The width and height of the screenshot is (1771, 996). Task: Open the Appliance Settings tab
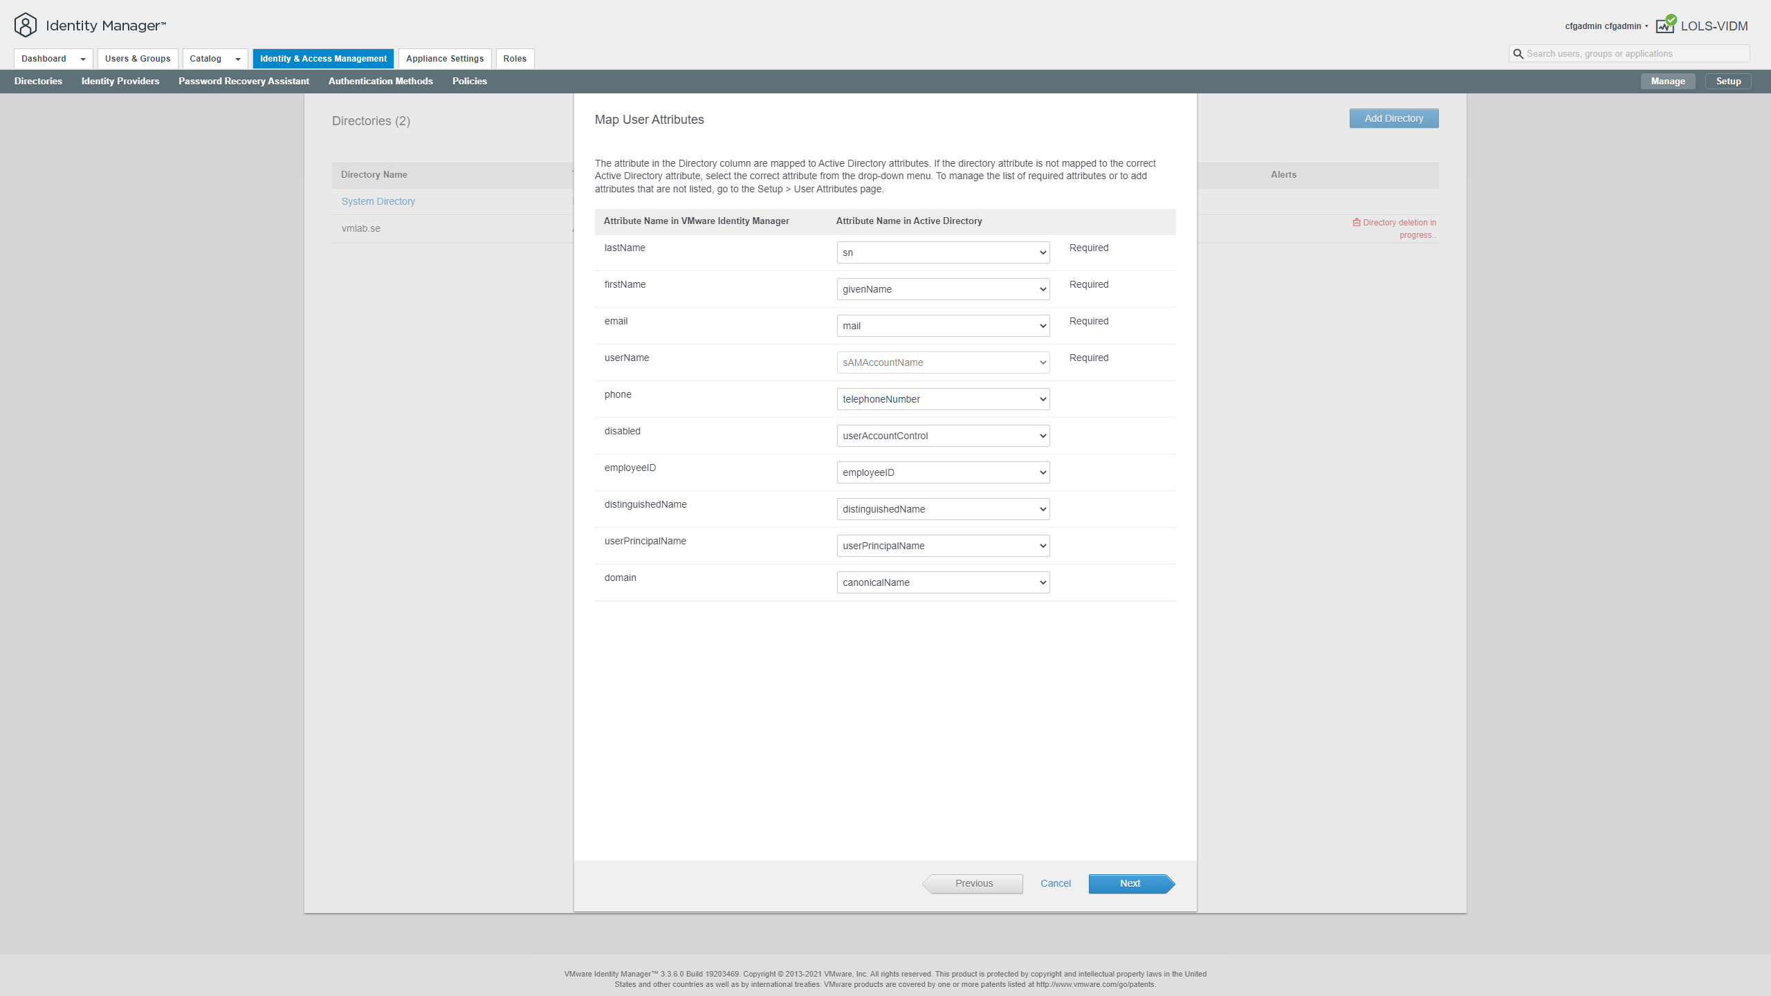pos(445,59)
